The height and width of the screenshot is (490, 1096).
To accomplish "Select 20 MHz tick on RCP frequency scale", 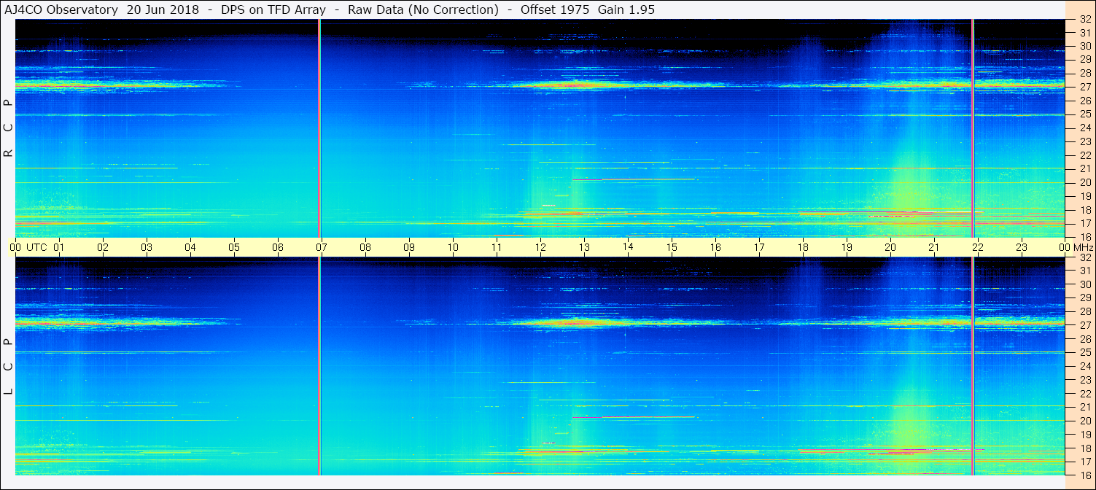I will click(1084, 182).
